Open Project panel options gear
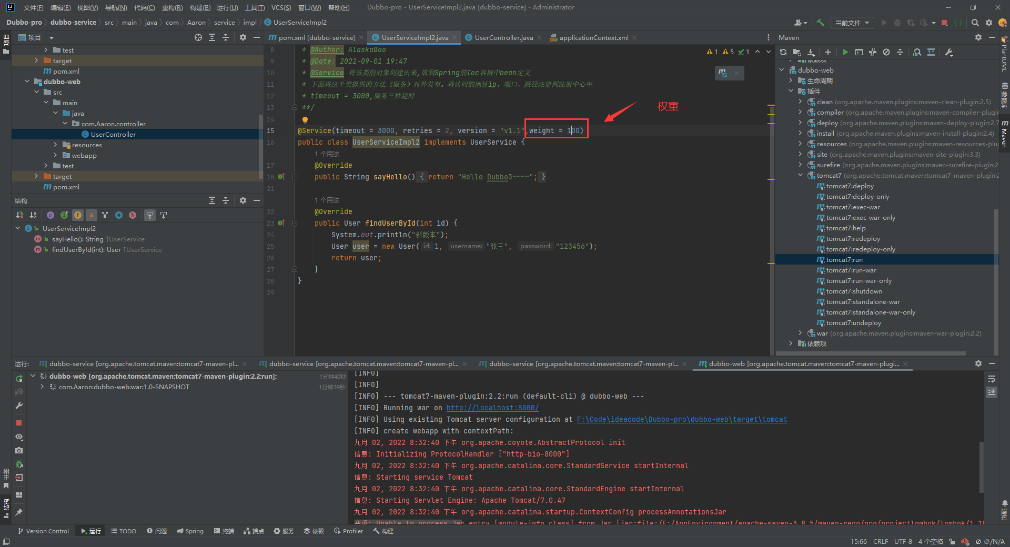The image size is (1010, 547). coord(243,37)
